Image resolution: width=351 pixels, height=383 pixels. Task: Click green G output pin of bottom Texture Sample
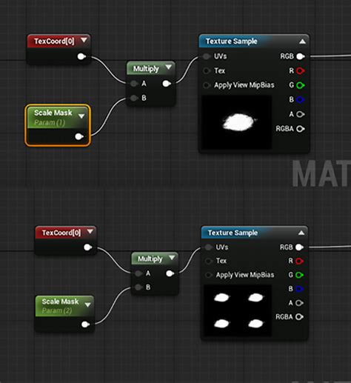(299, 275)
